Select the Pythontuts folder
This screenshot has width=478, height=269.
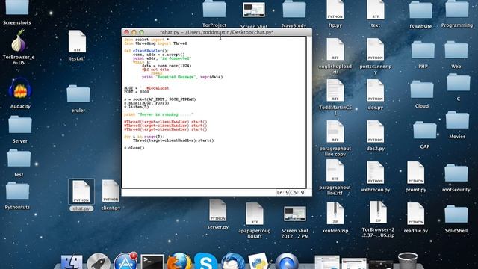pyautogui.click(x=17, y=191)
